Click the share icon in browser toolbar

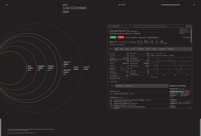[187, 26]
